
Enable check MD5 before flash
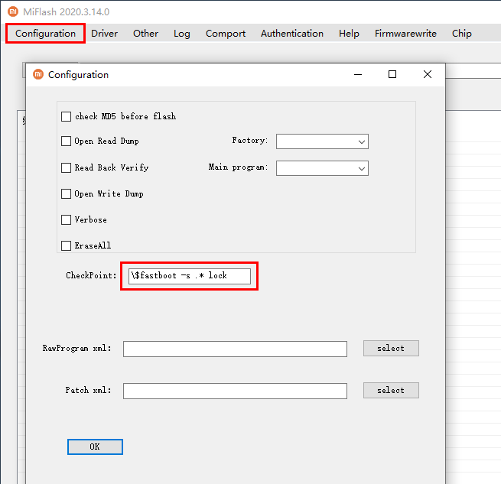(x=66, y=117)
